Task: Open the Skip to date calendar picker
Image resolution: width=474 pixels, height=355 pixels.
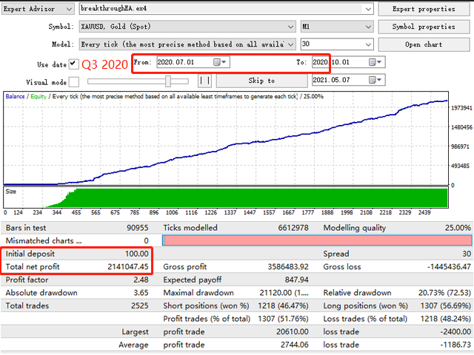Action: (x=375, y=80)
